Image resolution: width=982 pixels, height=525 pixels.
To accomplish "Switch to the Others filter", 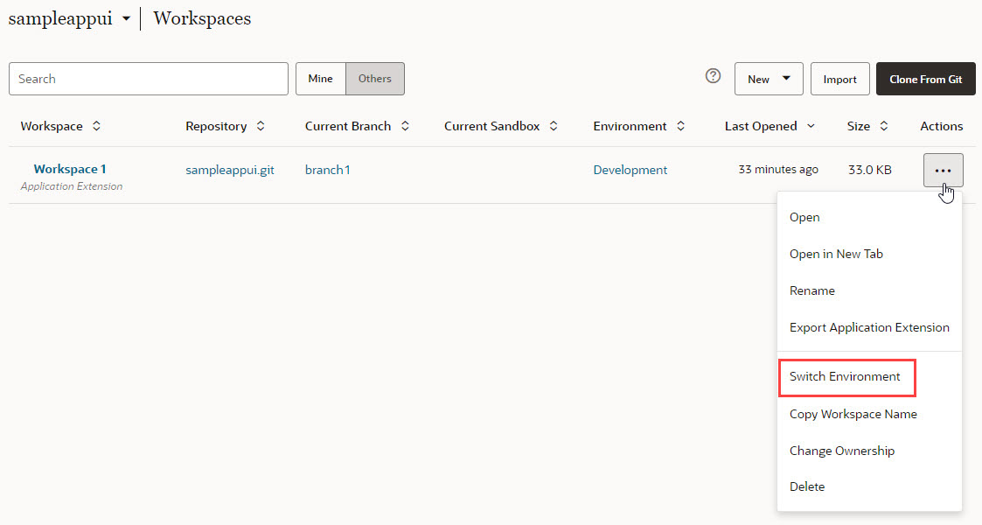I will tap(374, 79).
